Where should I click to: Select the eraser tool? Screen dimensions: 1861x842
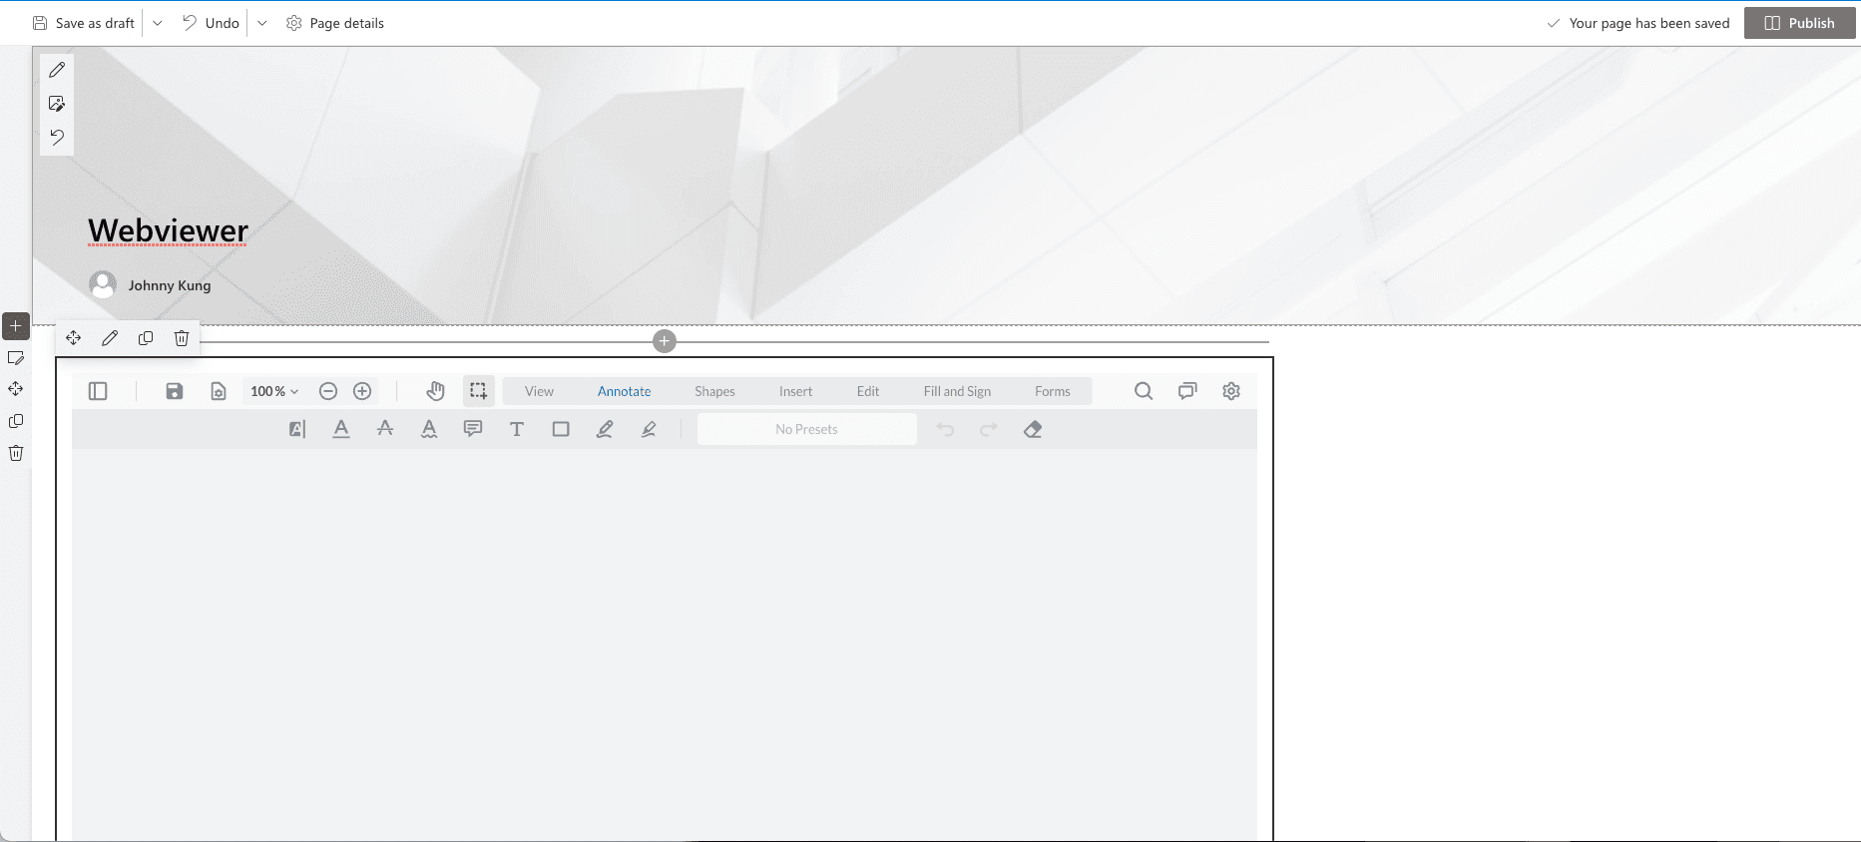[1033, 429]
